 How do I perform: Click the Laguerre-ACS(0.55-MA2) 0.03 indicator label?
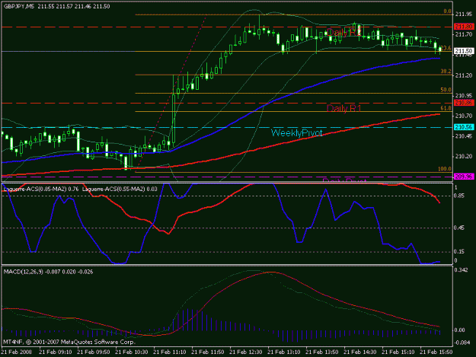pyautogui.click(x=120, y=189)
